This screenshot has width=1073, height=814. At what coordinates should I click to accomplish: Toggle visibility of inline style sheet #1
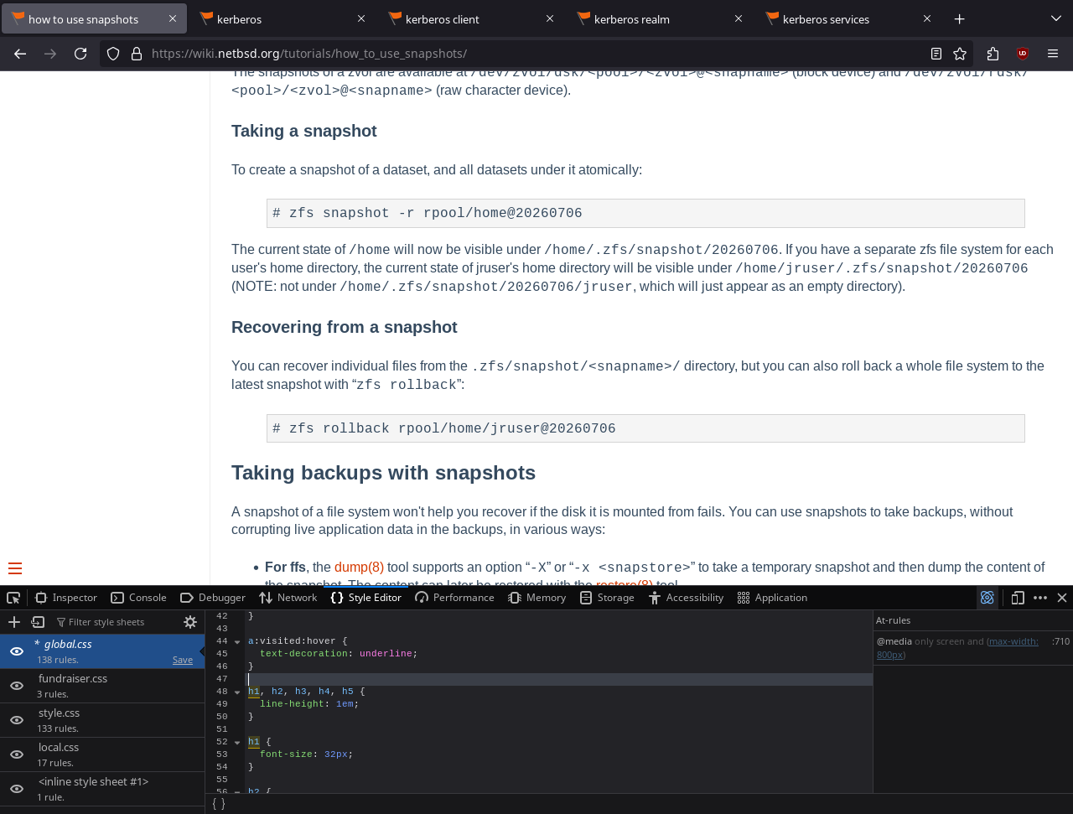tap(17, 789)
